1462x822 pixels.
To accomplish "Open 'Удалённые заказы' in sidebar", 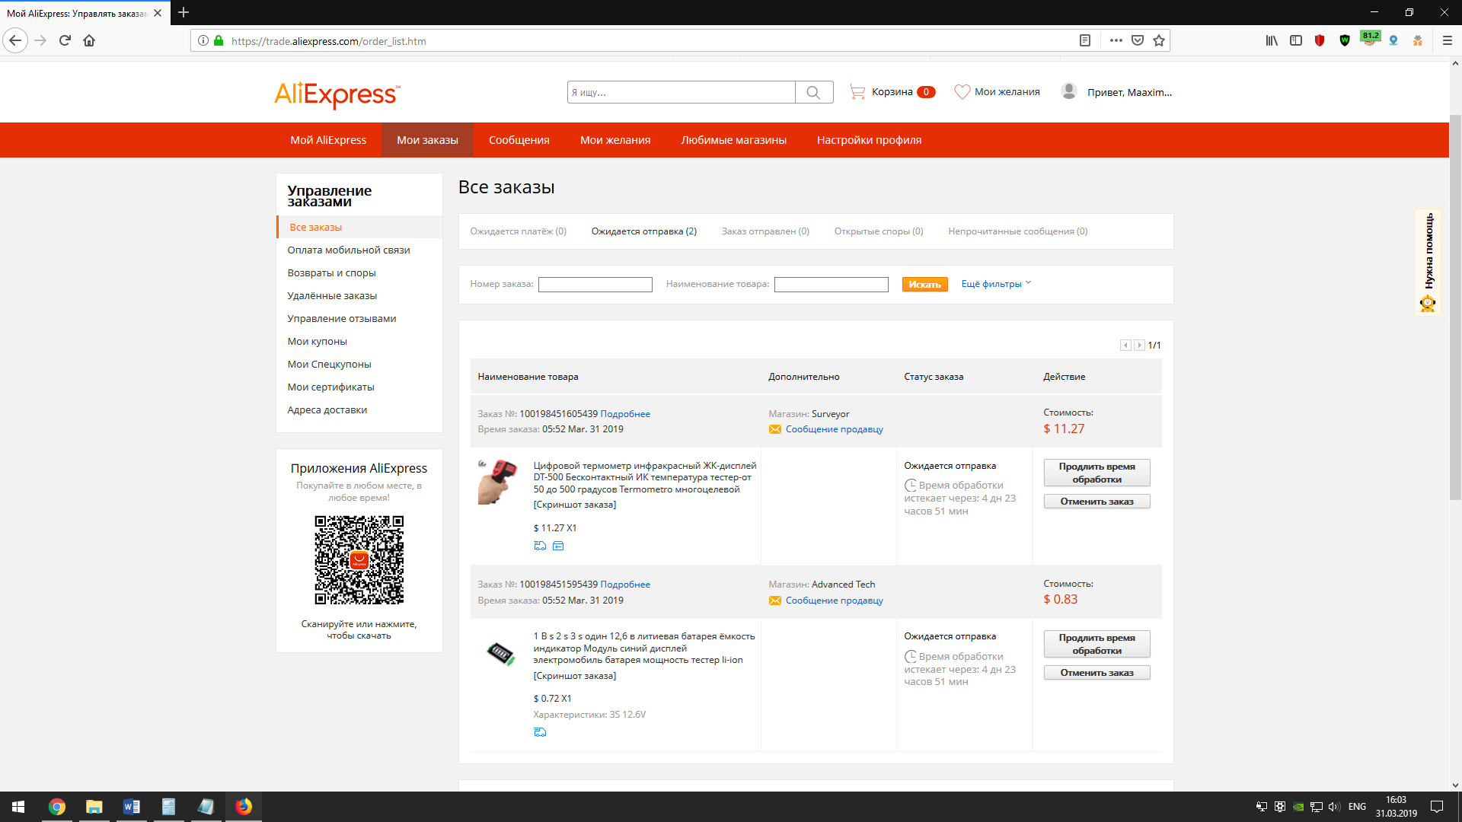I will [x=332, y=295].
